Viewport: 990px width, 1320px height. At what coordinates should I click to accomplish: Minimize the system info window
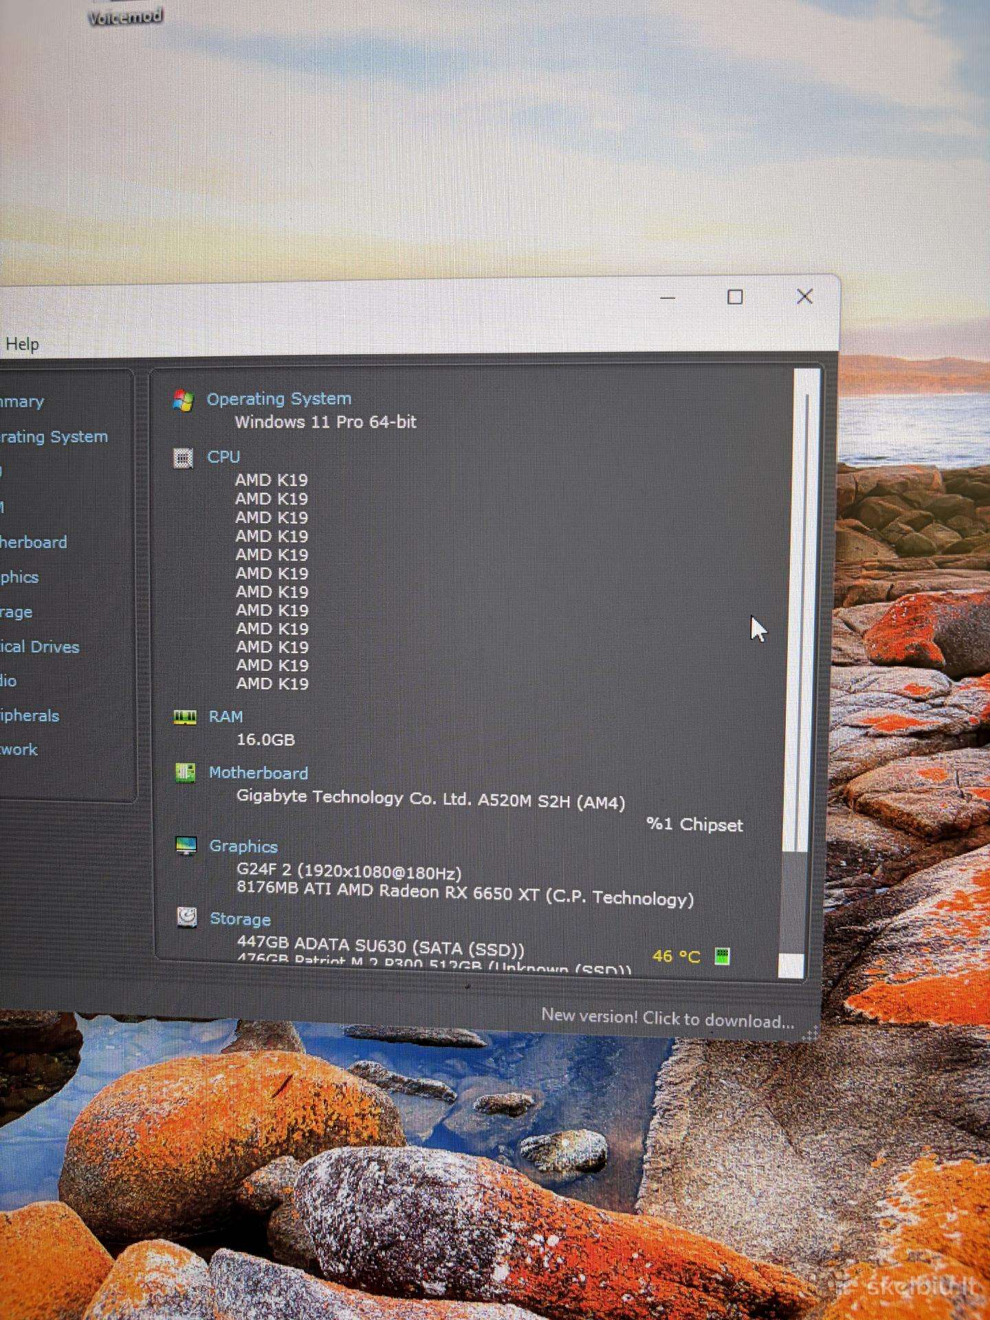click(668, 298)
